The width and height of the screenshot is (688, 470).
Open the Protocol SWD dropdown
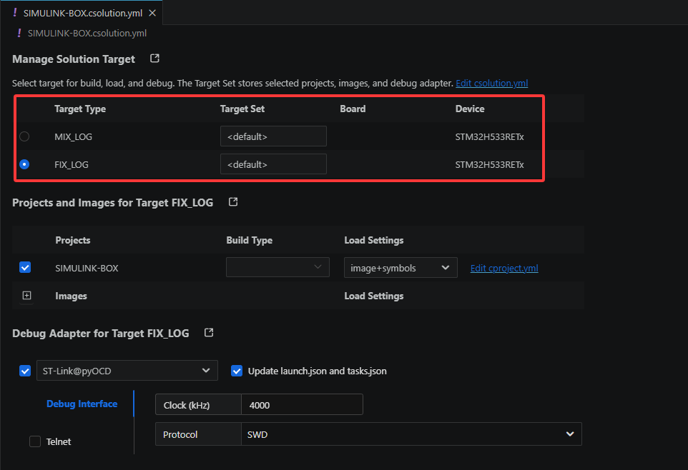411,434
